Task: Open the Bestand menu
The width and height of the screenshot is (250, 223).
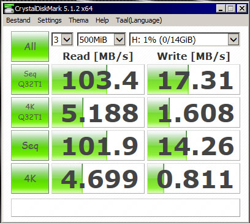Action: pos(18,20)
